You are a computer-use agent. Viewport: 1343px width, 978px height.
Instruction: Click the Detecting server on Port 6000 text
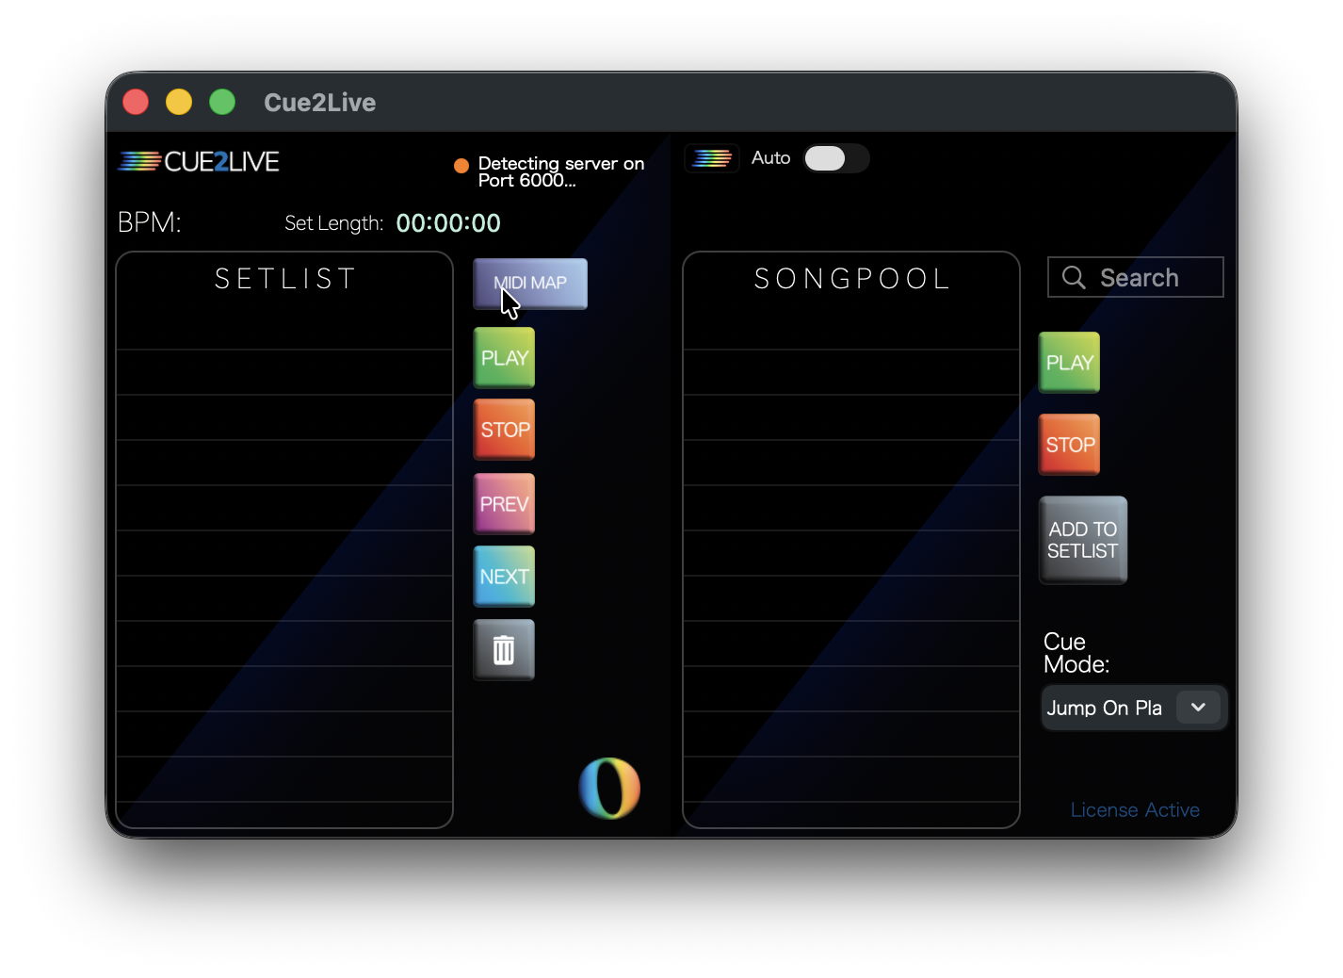point(561,171)
